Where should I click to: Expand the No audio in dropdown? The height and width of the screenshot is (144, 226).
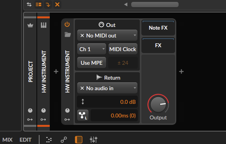(107, 88)
